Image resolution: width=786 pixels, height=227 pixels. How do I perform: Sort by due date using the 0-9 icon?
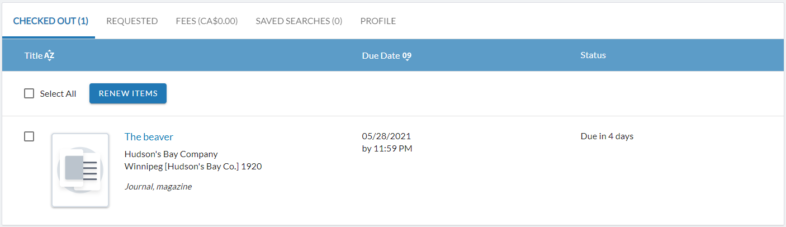(407, 56)
